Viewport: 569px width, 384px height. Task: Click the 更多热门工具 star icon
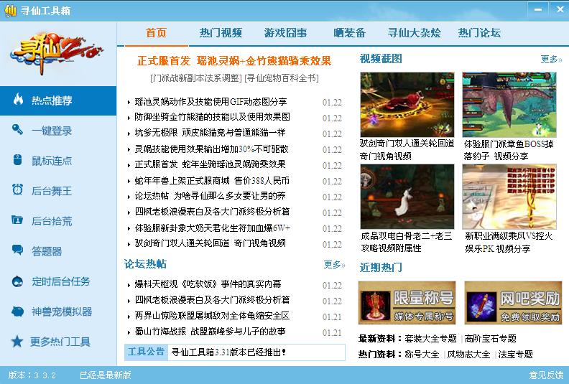pyautogui.click(x=17, y=341)
